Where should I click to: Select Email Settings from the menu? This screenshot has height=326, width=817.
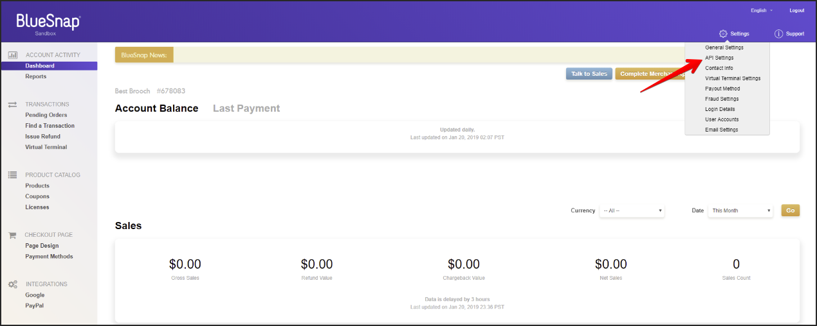721,130
